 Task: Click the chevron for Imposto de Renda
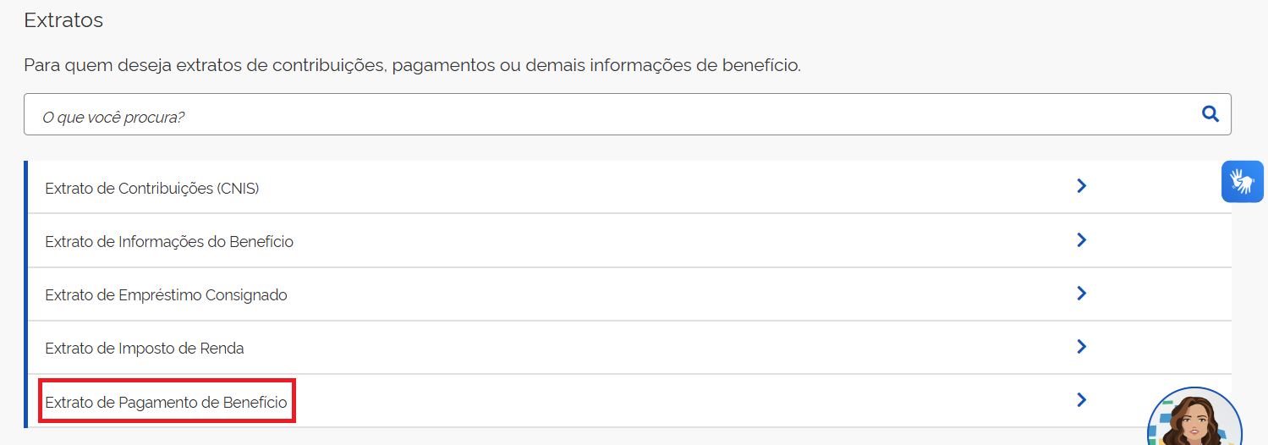pos(1080,347)
